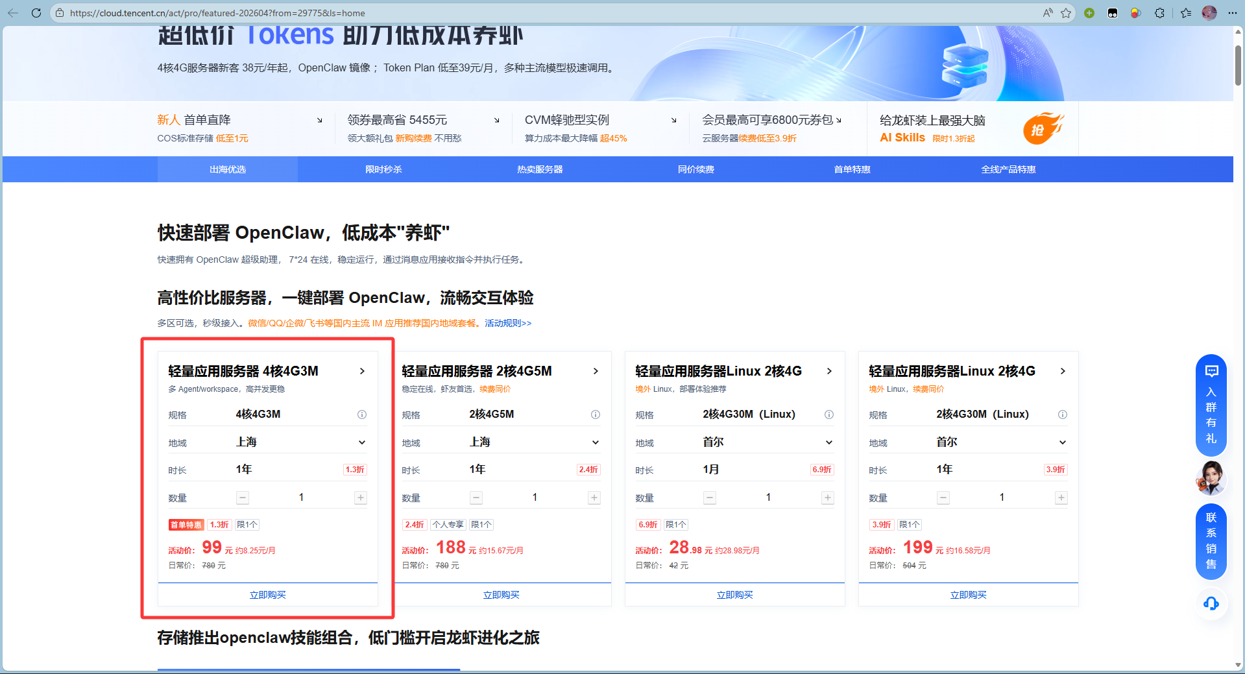Select the 同价续费 tab

[x=696, y=169]
